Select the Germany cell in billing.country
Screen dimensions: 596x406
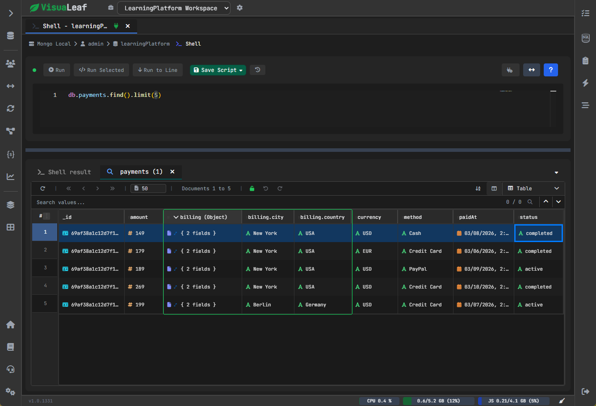click(x=323, y=305)
